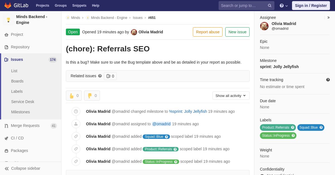335x175 pixels.
Task: Click the Time tracking help icon
Action: click(x=328, y=80)
